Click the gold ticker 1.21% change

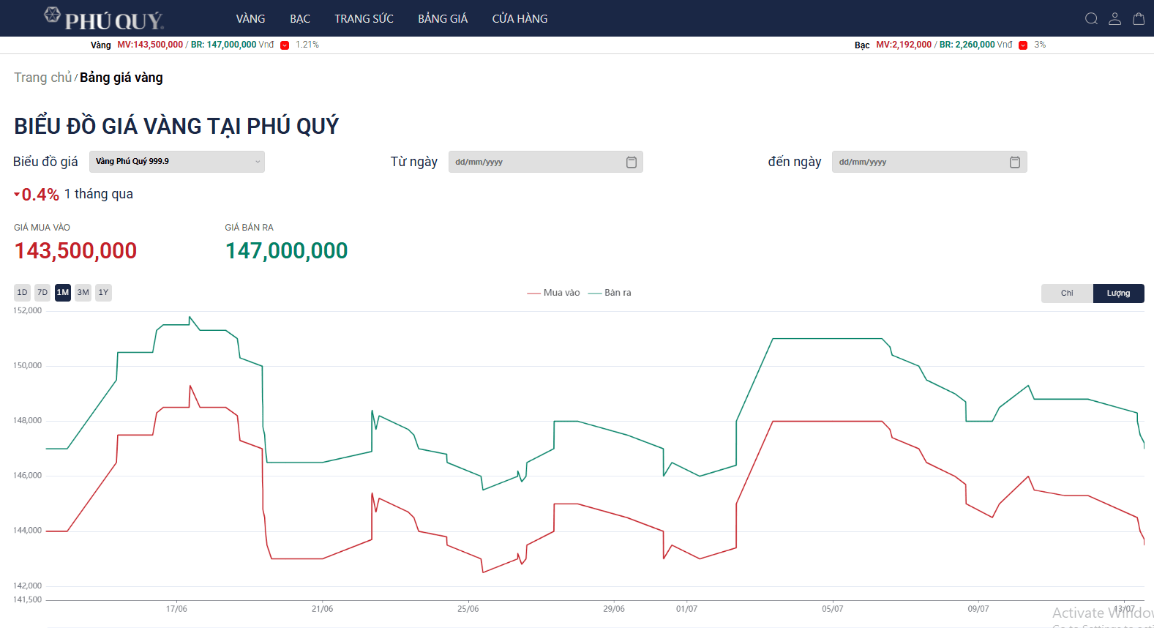[307, 45]
